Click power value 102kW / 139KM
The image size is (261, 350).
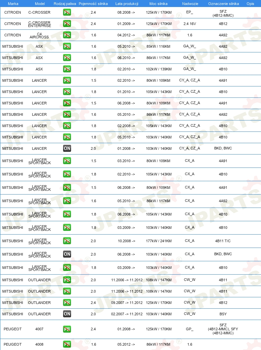159,69
